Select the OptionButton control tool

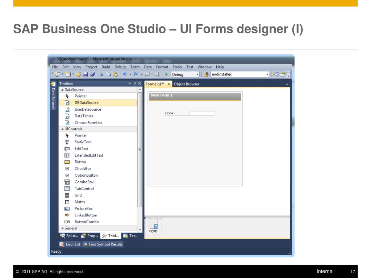coord(98,175)
